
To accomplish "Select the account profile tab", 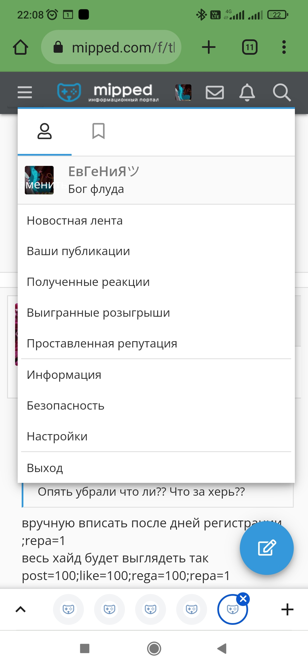I will tap(44, 131).
